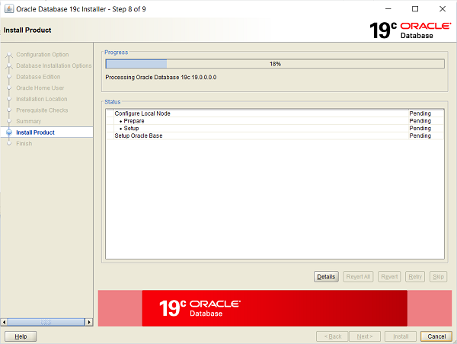Screen dimensions: 457x344
Task: Click the 'Processing Oracle Database 19c' message
Action: click(161, 77)
